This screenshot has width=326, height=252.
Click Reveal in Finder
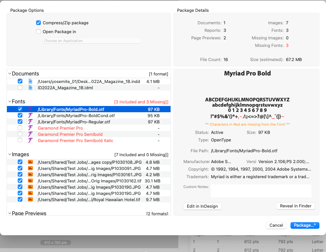tap(296, 206)
